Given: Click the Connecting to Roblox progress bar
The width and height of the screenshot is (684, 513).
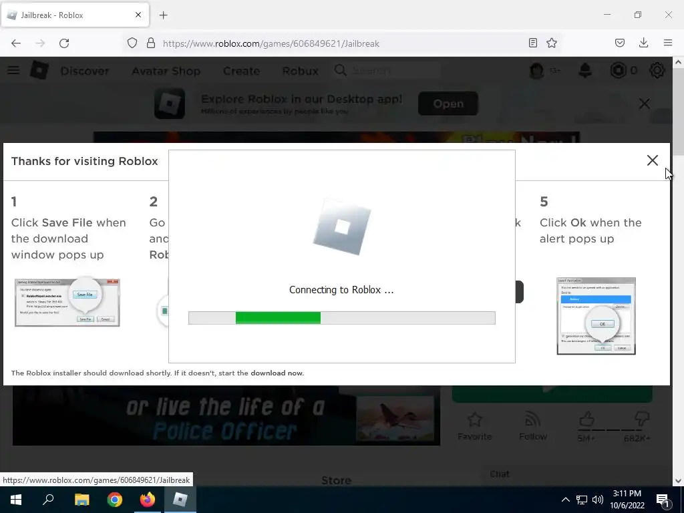Looking at the screenshot, I should coord(341,318).
